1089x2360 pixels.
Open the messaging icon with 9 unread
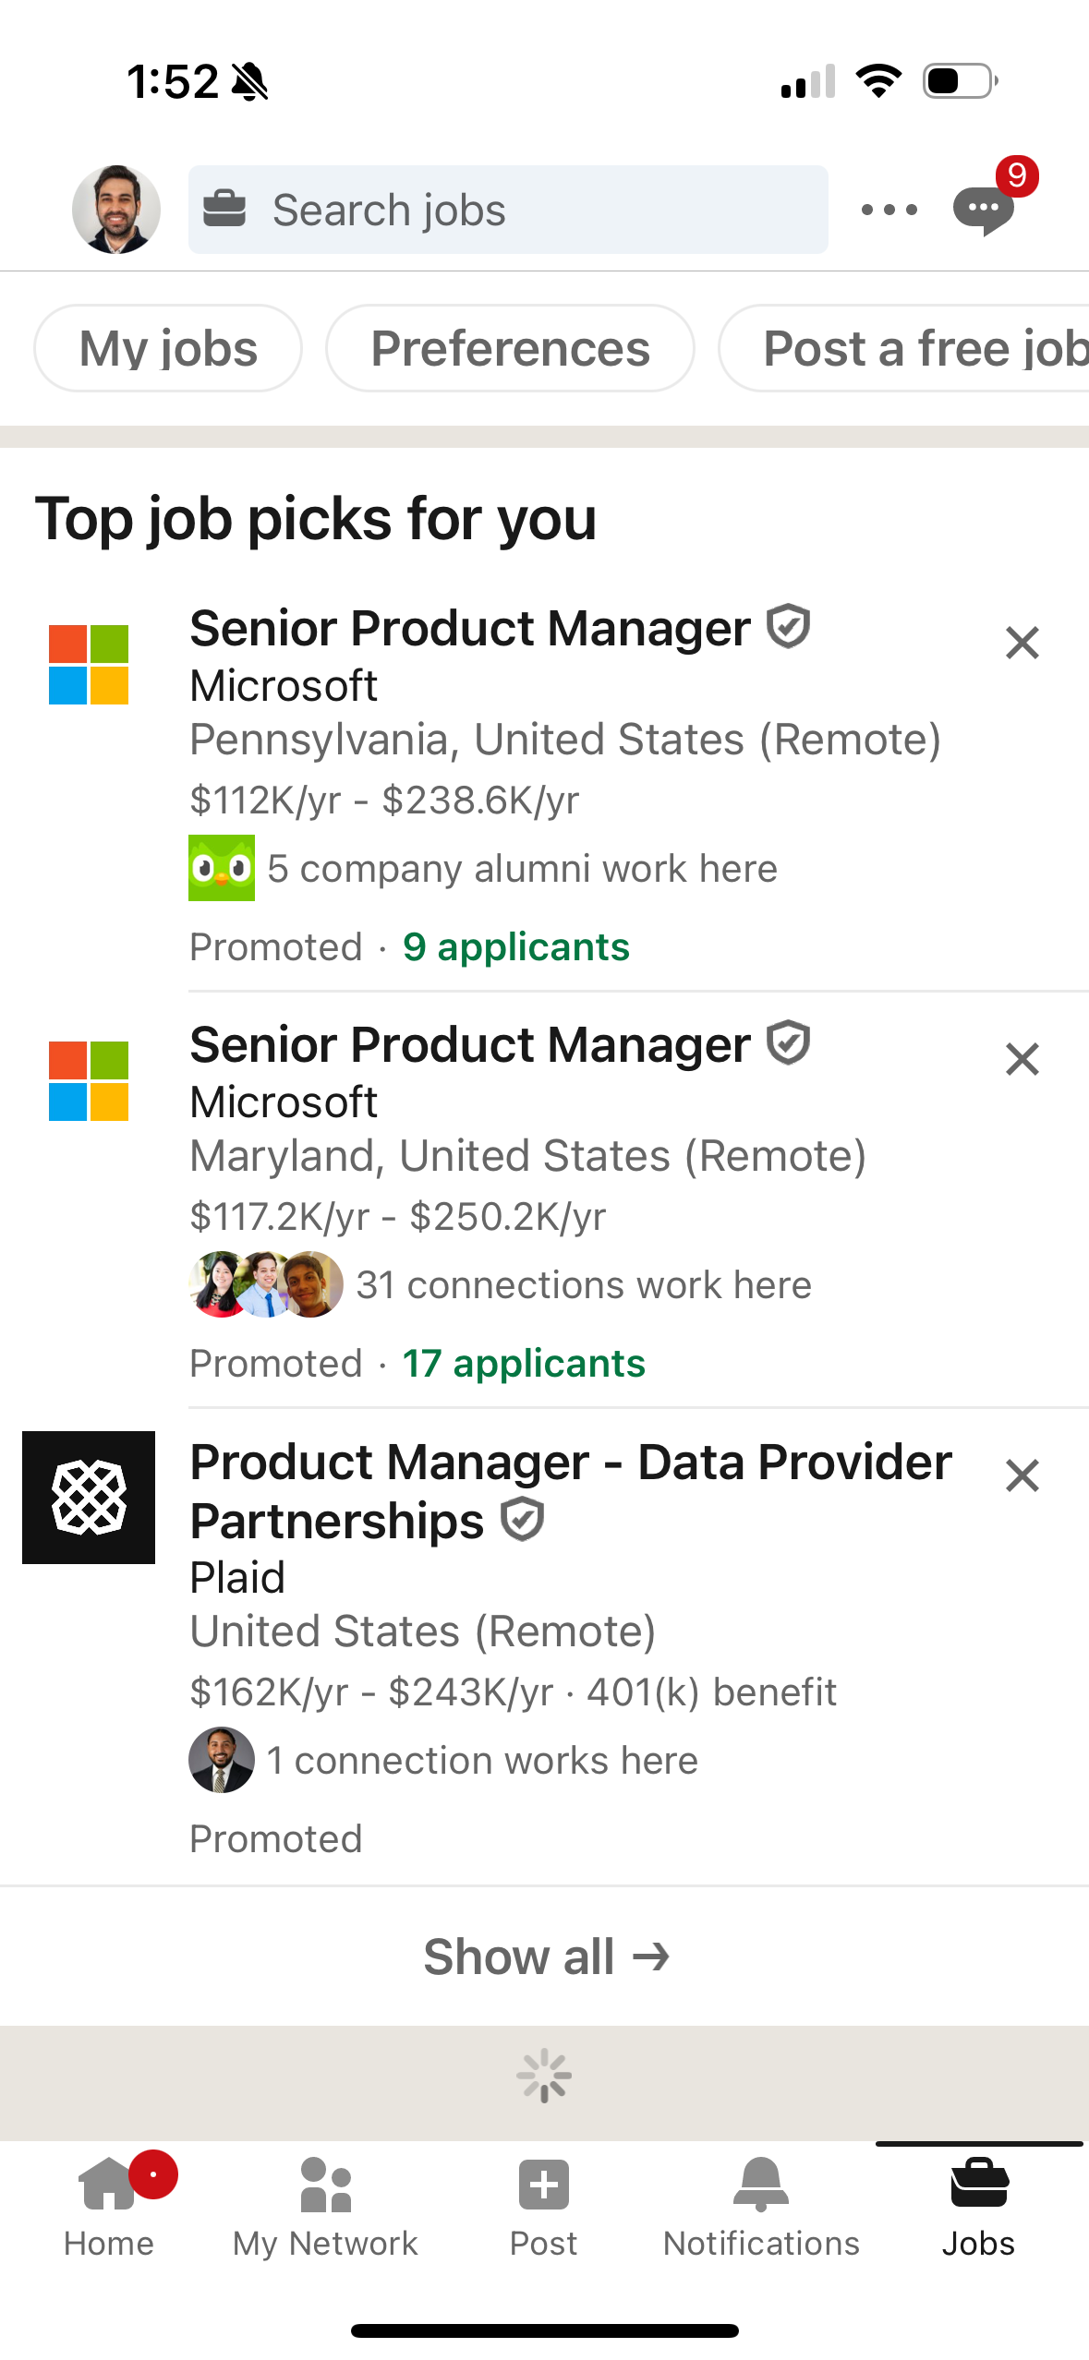point(984,209)
